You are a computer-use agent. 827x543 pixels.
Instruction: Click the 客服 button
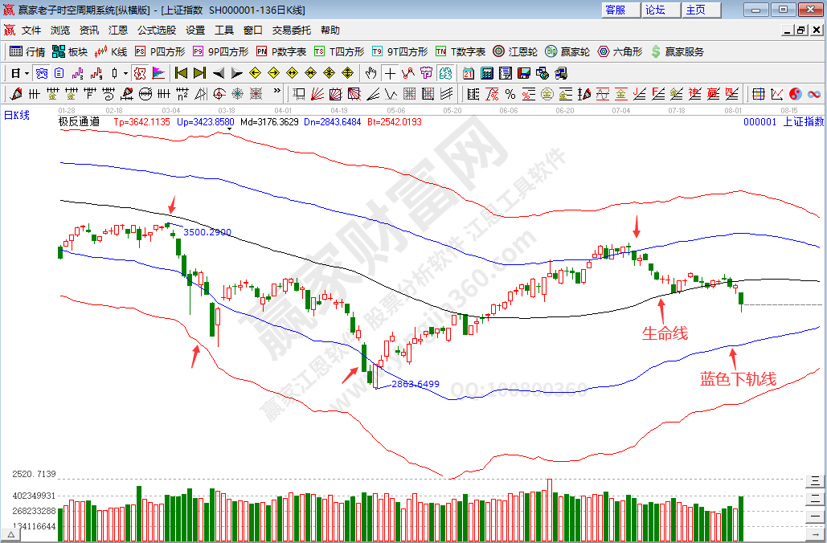tap(615, 10)
